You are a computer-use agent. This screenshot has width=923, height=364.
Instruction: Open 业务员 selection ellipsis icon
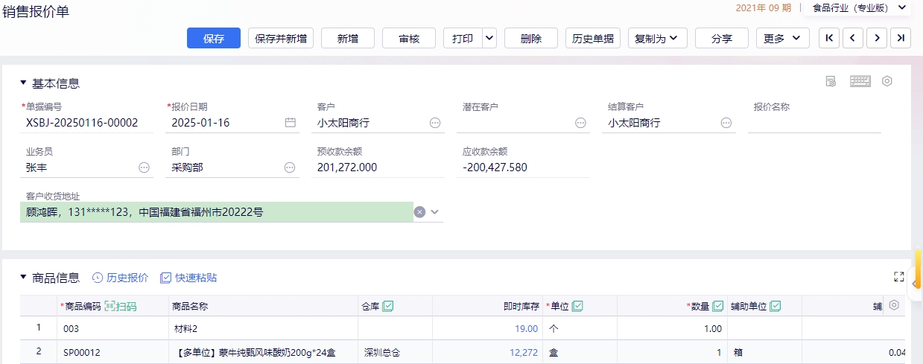tap(144, 167)
